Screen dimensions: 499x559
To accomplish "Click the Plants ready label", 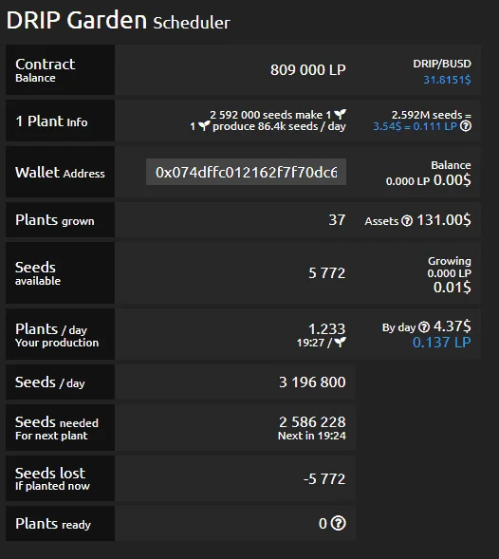I will (53, 524).
